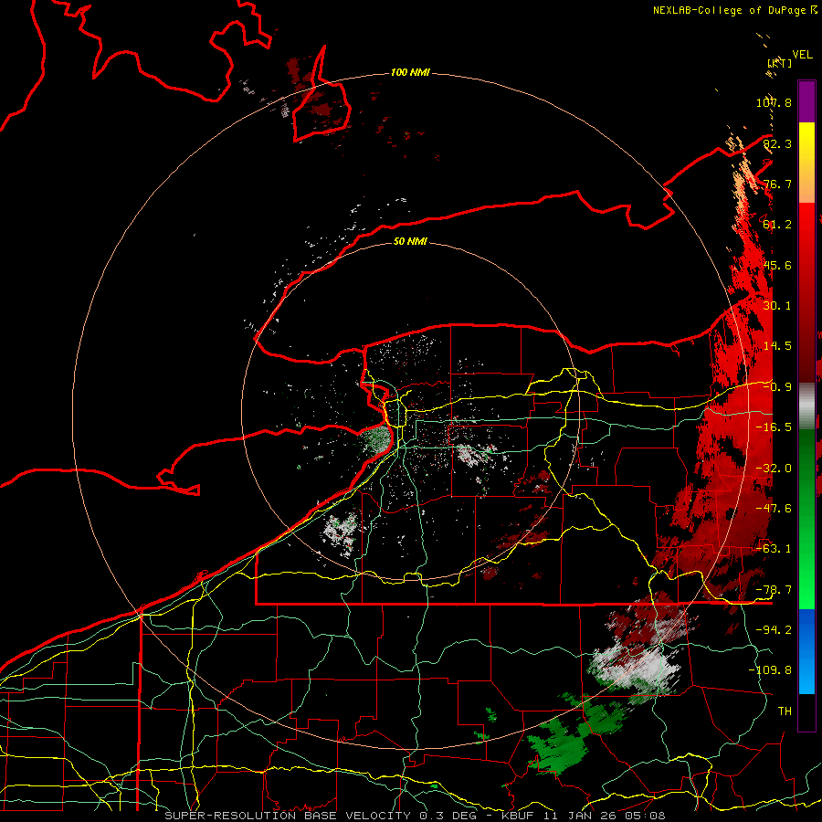The height and width of the screenshot is (822, 822).
Task: Click the -78.7 velocity scale value
Action: click(774, 590)
